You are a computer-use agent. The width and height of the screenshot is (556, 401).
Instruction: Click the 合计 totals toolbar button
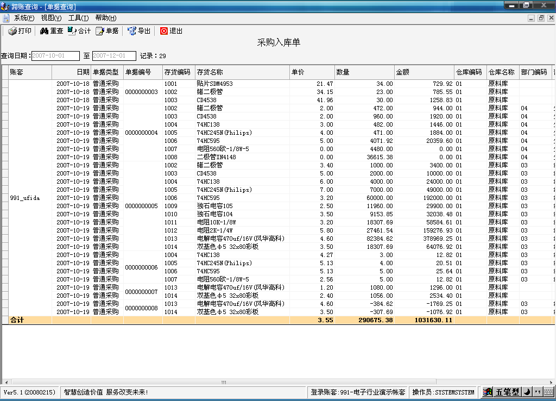[79, 31]
